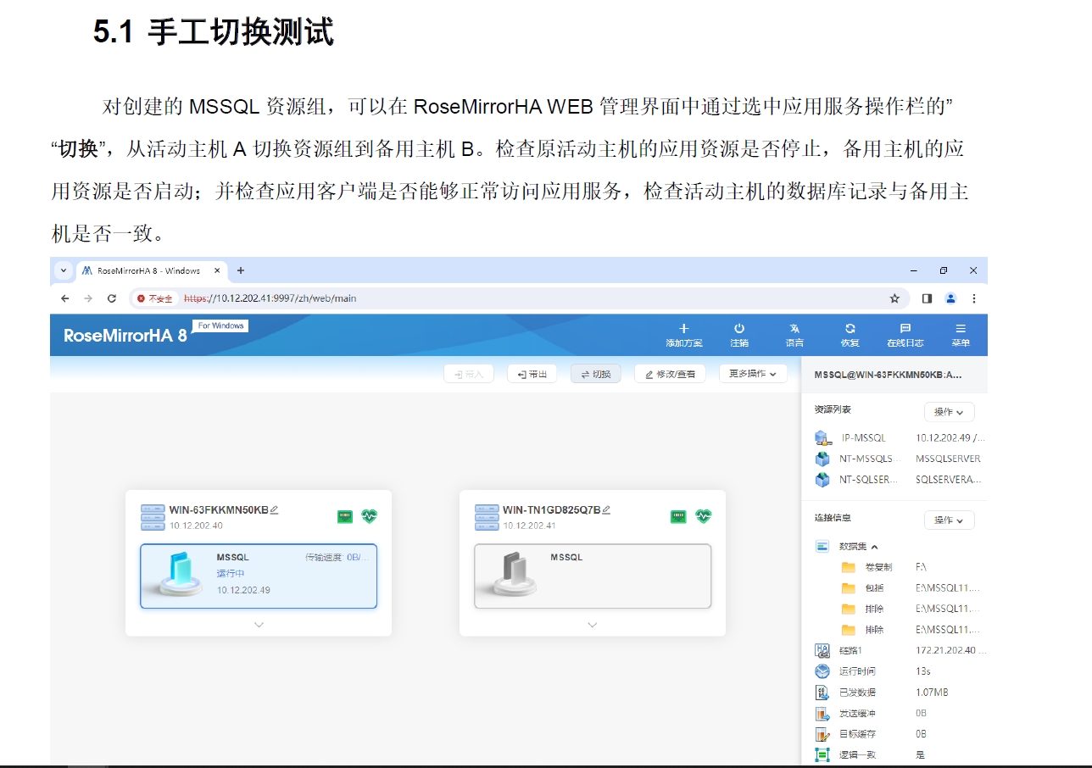The image size is (1092, 768).
Task: Click the 已发数据 data icon
Action: tap(822, 693)
